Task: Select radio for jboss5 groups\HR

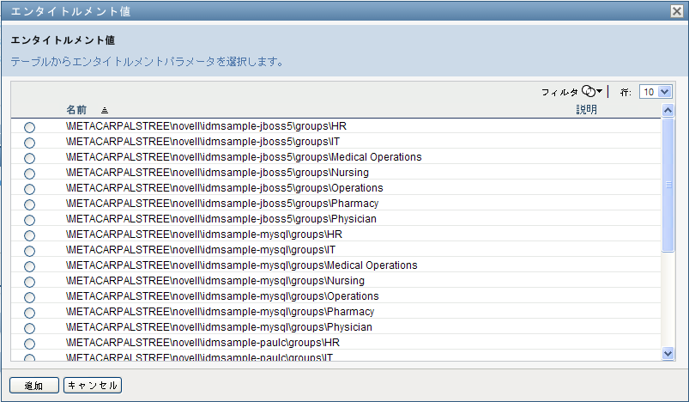Action: click(x=30, y=127)
